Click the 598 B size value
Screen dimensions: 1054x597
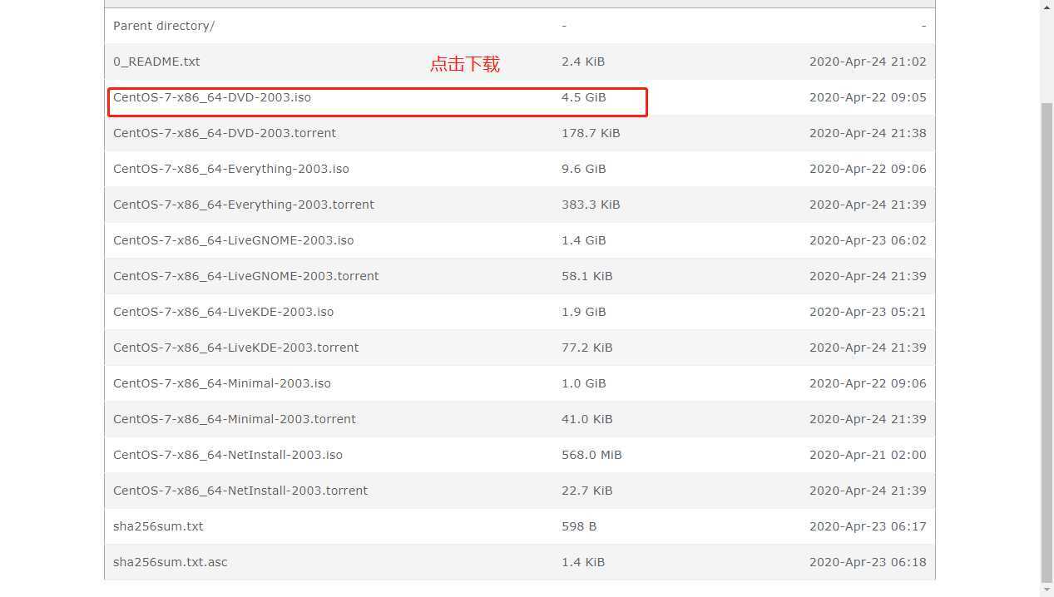(x=579, y=526)
